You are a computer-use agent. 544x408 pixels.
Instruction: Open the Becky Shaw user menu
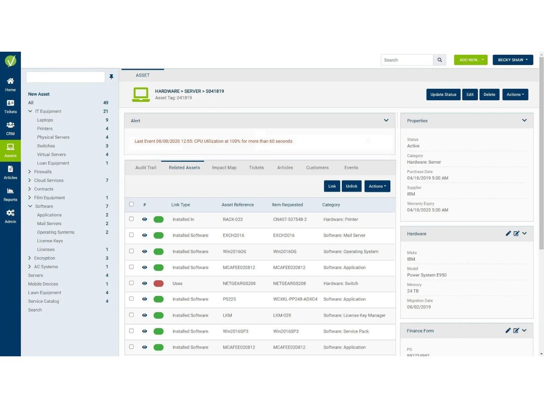tap(513, 60)
